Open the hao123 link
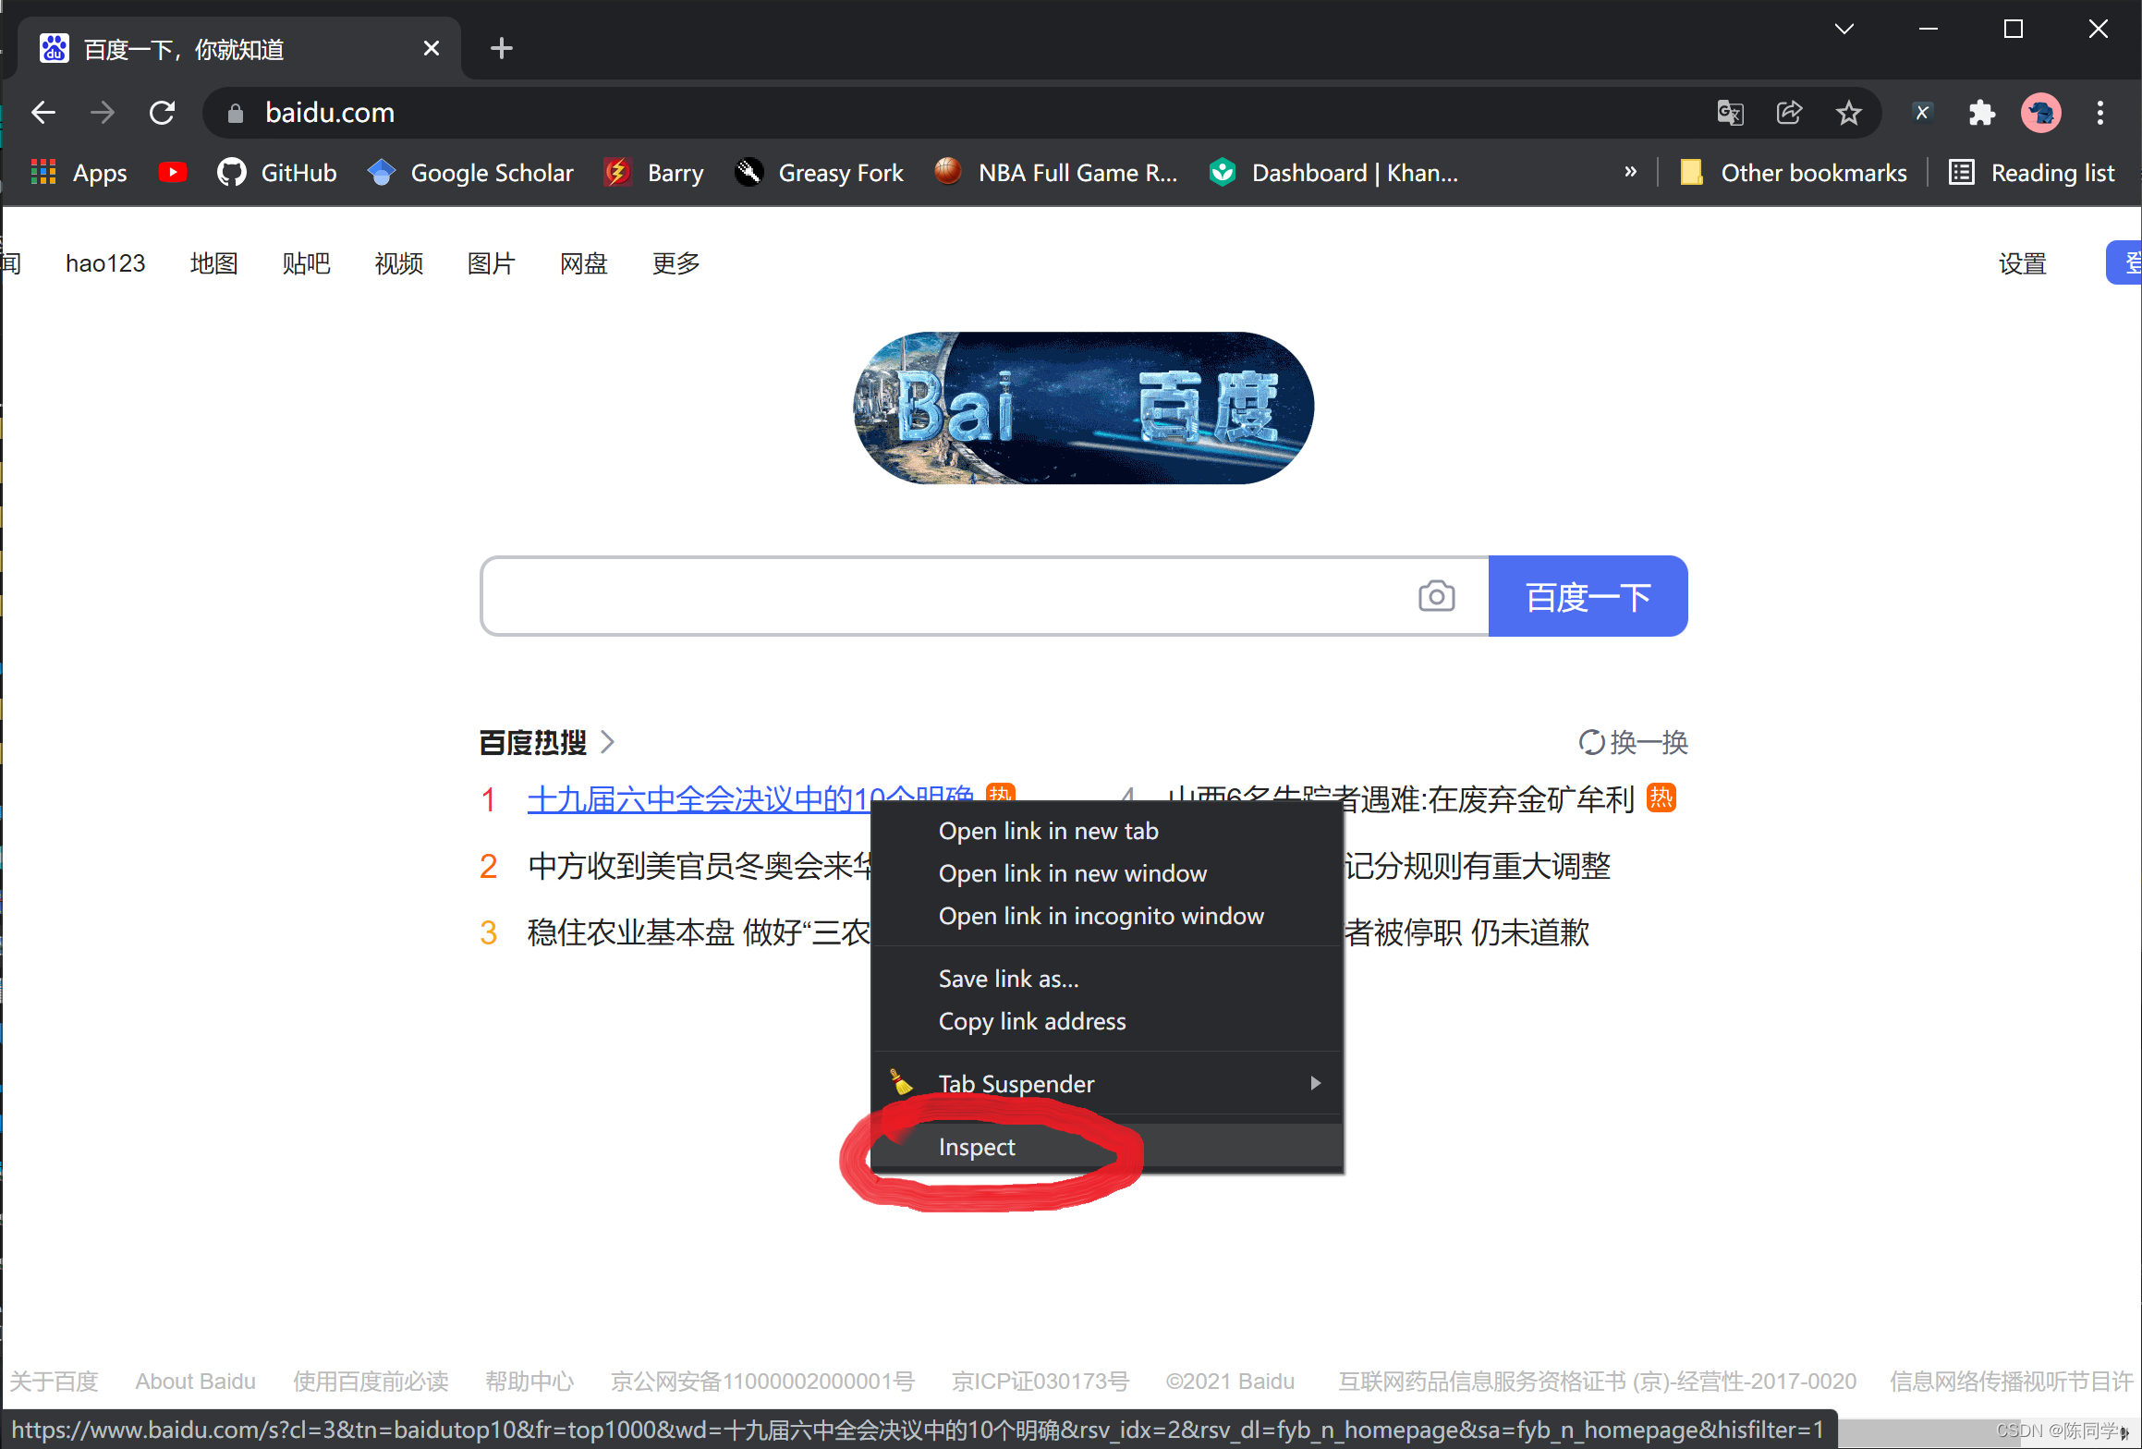Viewport: 2142px width, 1449px height. [x=105, y=263]
